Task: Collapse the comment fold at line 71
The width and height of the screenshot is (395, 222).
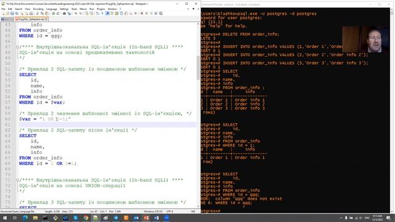Action: [17, 180]
